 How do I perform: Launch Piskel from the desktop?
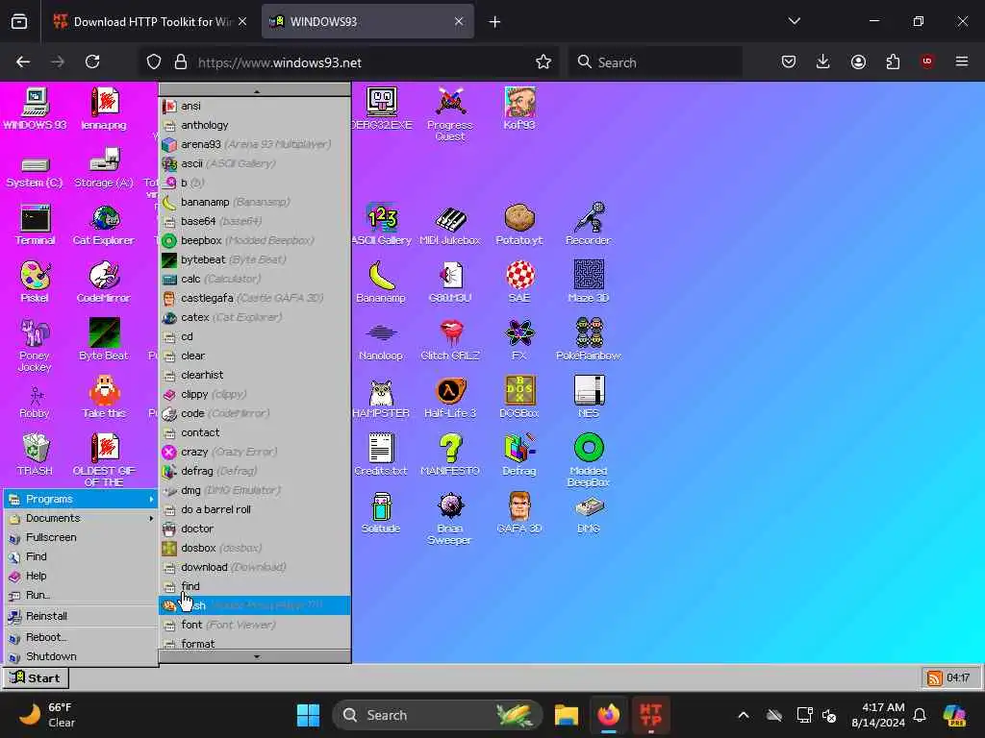point(36,283)
